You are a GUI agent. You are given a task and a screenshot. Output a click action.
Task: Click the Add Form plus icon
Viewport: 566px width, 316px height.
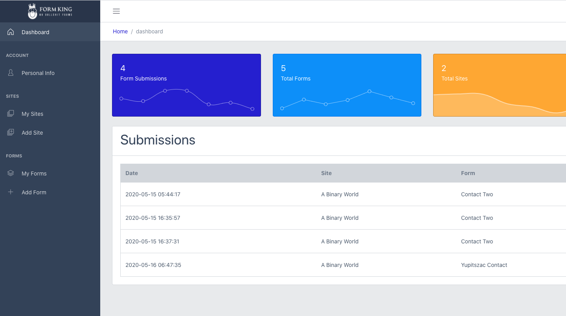pyautogui.click(x=11, y=192)
